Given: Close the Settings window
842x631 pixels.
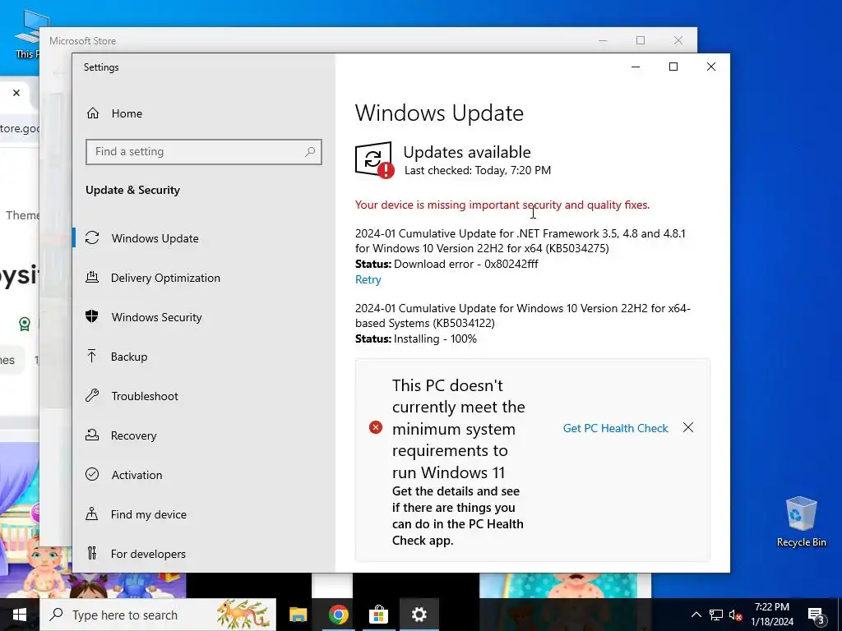Looking at the screenshot, I should click(711, 67).
